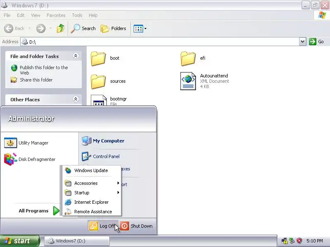This screenshot has width=330, height=247.
Task: Select the bootmgr file icon
Action: click(x=99, y=100)
